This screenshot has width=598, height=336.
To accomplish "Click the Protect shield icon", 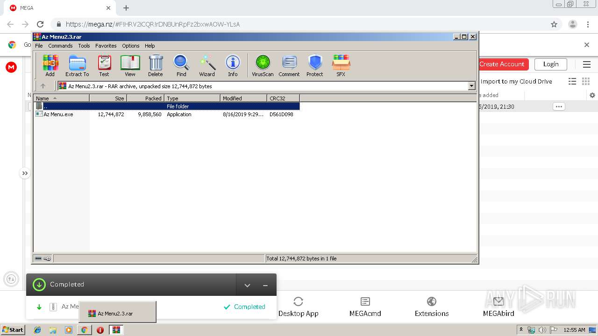I will pos(315,65).
